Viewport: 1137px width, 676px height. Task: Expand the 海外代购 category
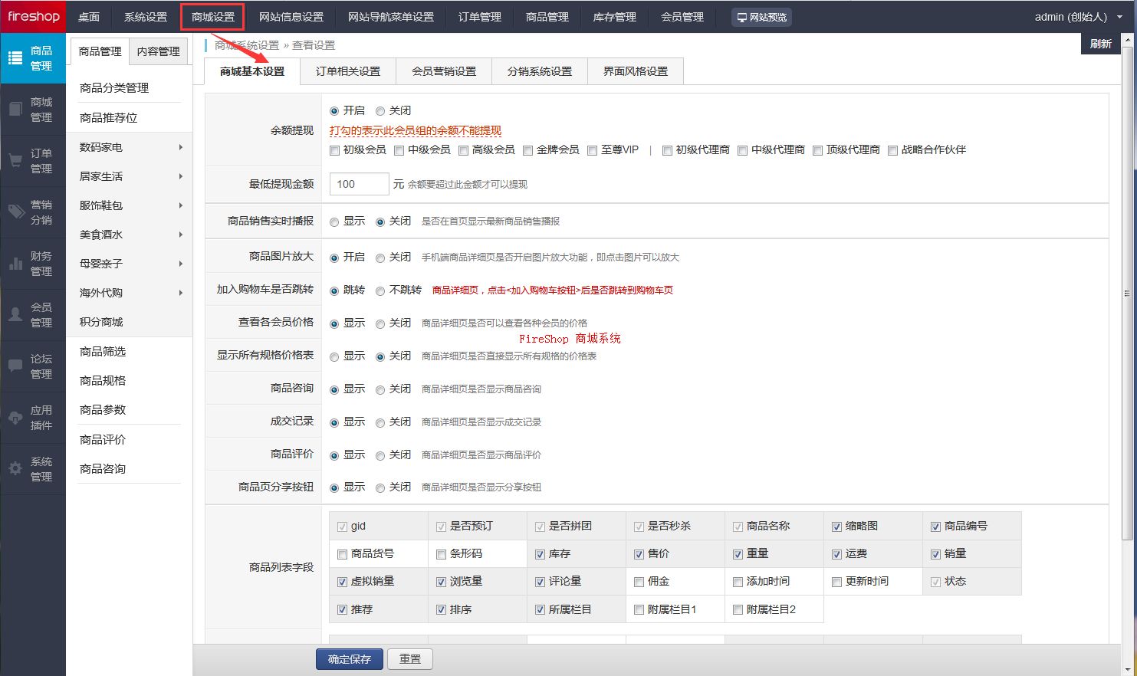(x=181, y=293)
